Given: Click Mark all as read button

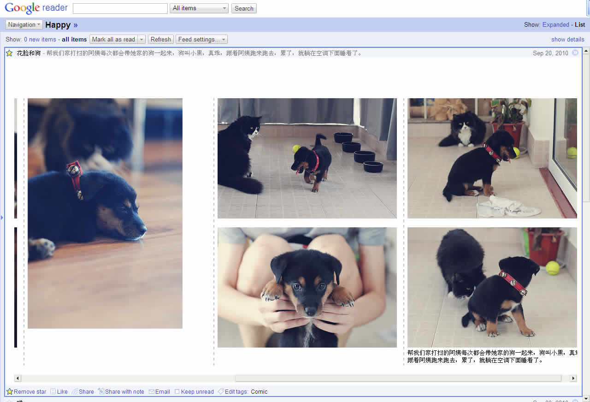Looking at the screenshot, I should pos(113,40).
